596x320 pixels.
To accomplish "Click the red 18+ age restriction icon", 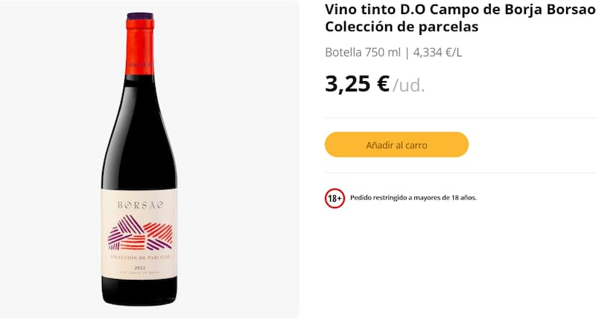I will (335, 198).
